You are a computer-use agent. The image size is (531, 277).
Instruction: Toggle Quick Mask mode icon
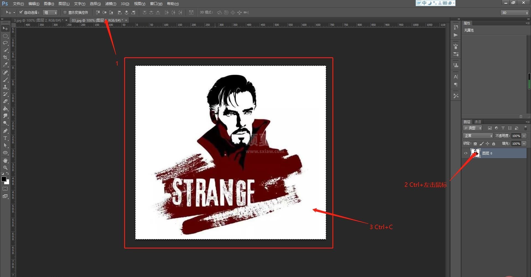pyautogui.click(x=5, y=189)
